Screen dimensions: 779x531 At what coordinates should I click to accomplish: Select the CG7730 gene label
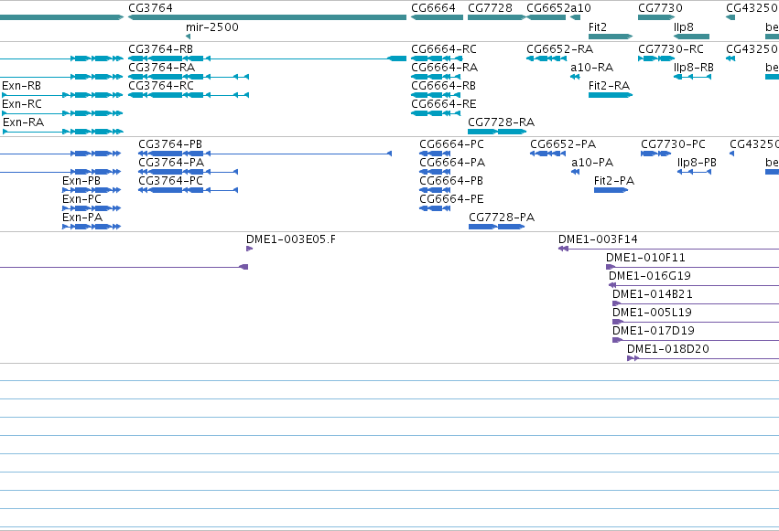coord(660,8)
